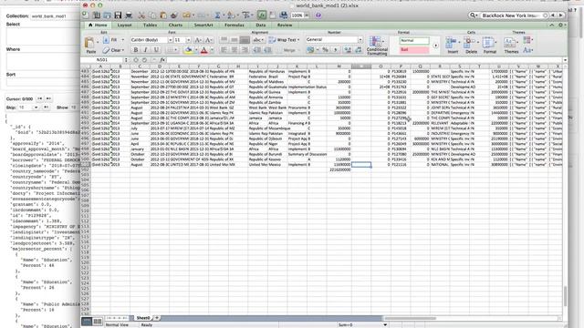
Task: Increase font size with larger A icon
Action: pyautogui.click(x=198, y=40)
